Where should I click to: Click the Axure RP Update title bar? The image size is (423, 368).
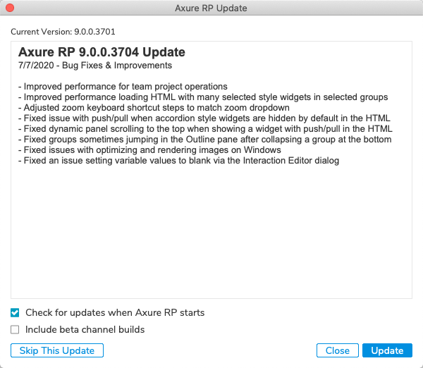pyautogui.click(x=211, y=8)
